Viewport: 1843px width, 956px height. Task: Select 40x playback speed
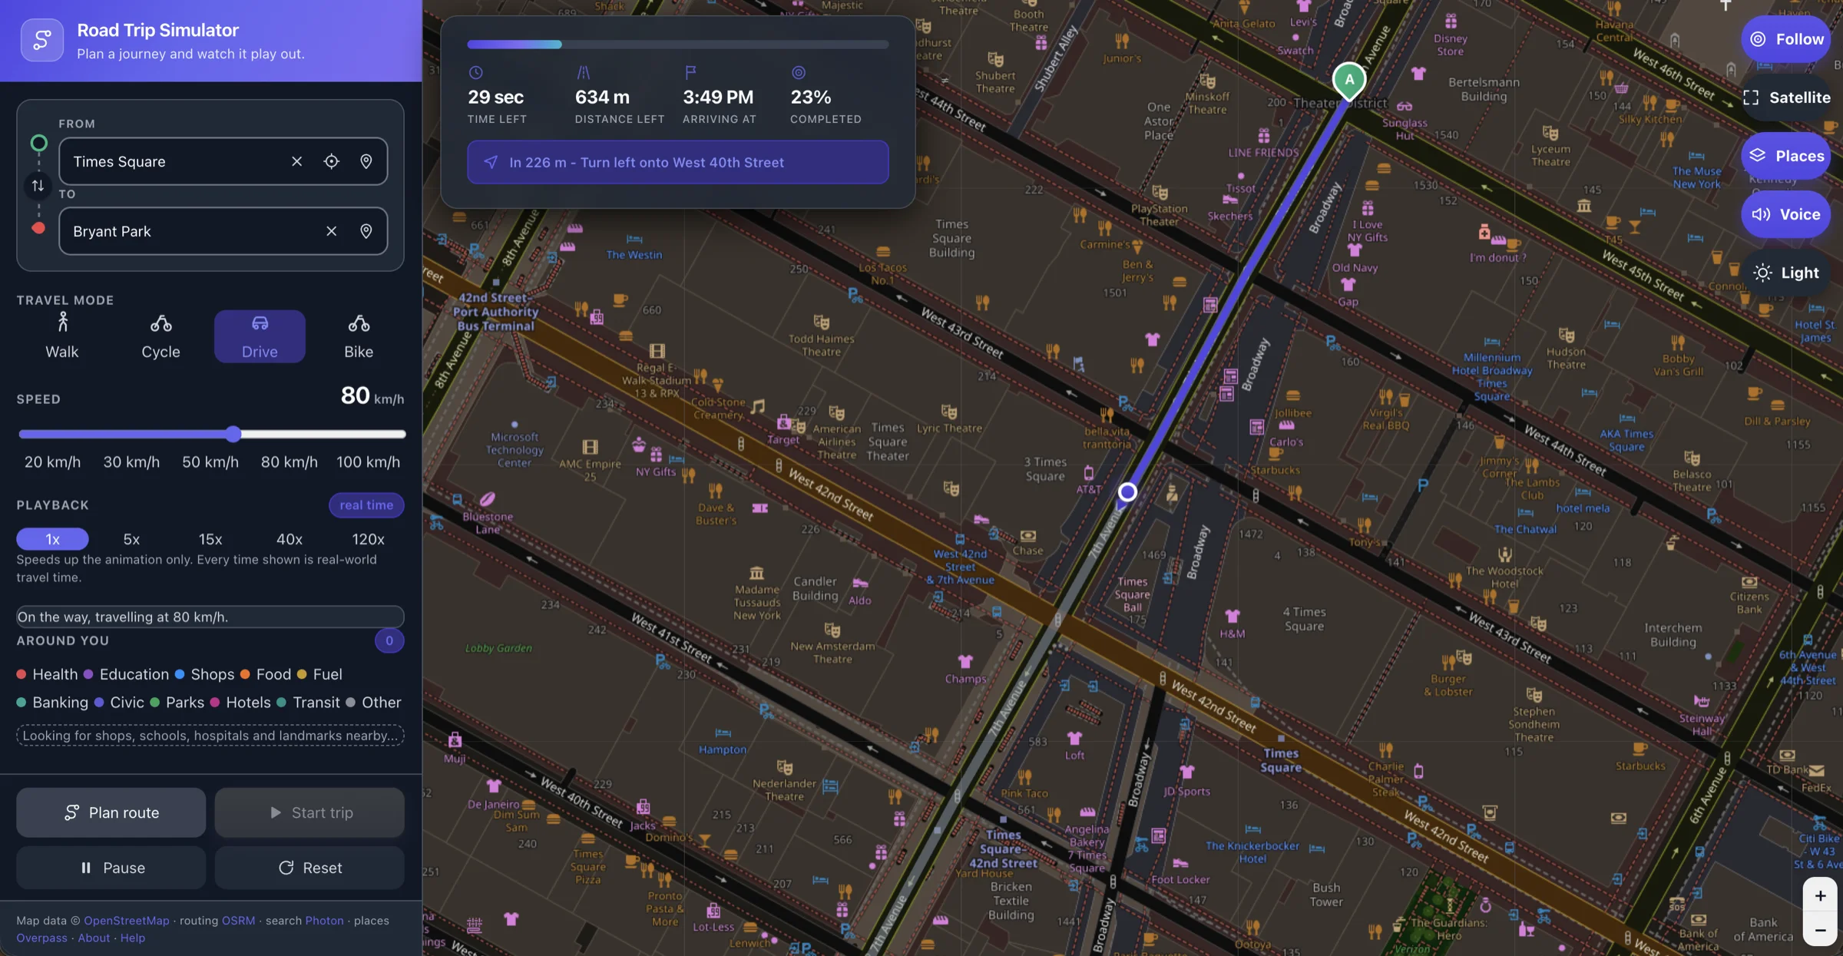click(x=290, y=539)
